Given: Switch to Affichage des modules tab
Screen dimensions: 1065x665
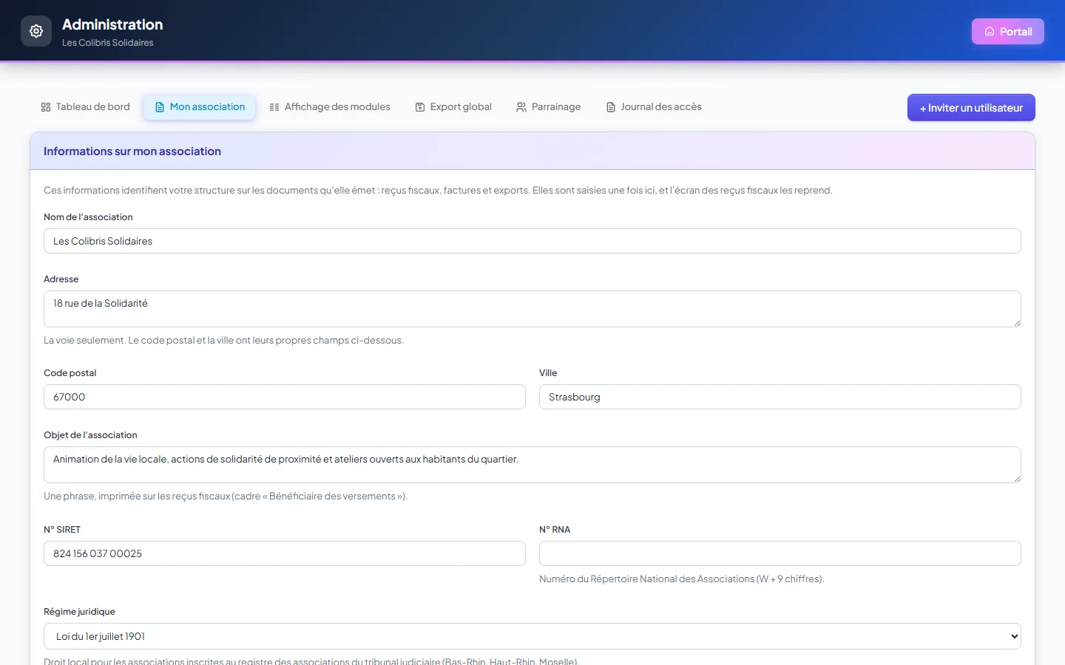Looking at the screenshot, I should [x=330, y=107].
